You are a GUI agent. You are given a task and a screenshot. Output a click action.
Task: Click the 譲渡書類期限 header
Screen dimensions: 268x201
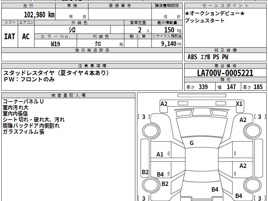pos(167,6)
